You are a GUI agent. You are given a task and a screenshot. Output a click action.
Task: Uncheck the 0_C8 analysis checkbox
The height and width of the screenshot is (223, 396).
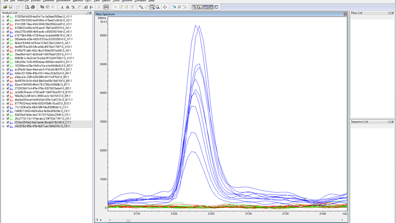tap(8, 126)
